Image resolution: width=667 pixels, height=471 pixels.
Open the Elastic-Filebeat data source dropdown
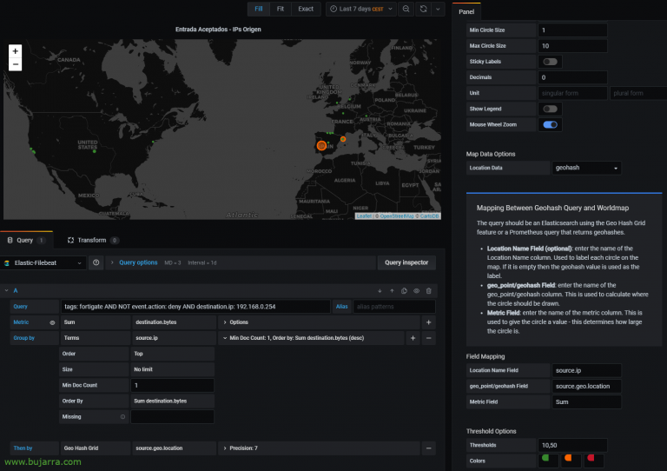[x=43, y=262]
